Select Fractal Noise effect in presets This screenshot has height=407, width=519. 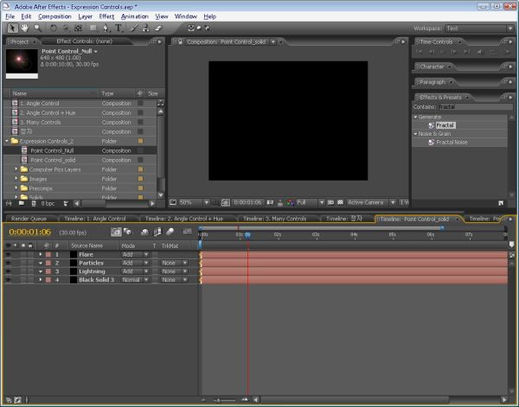click(x=452, y=143)
